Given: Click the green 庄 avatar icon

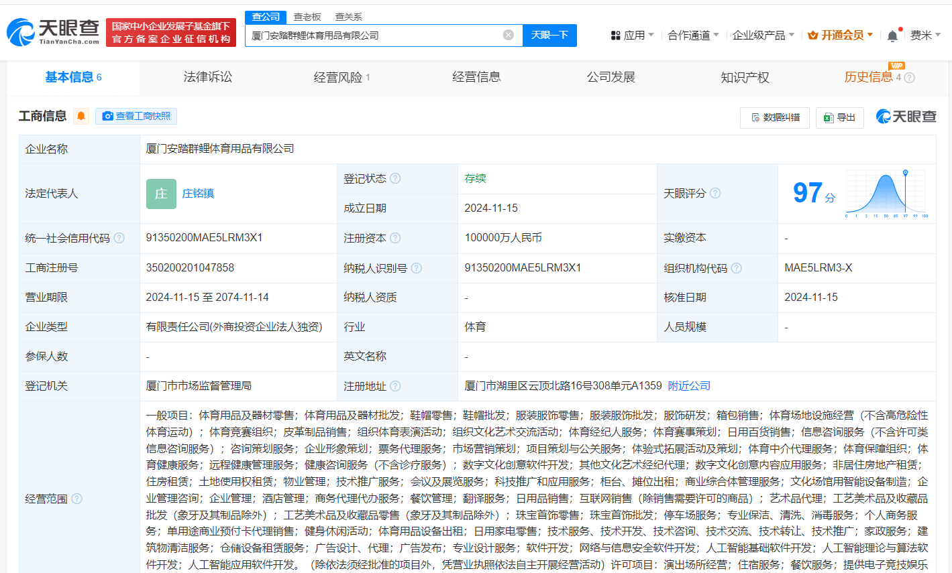Looking at the screenshot, I should pos(161,194).
